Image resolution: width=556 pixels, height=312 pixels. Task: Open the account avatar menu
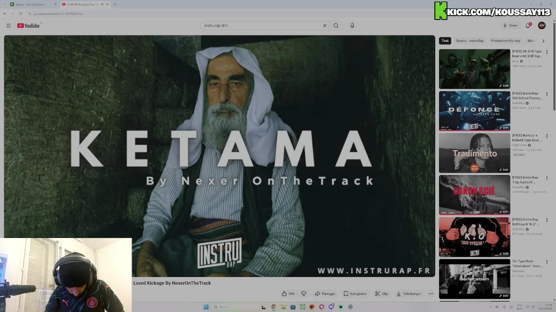pos(542,26)
